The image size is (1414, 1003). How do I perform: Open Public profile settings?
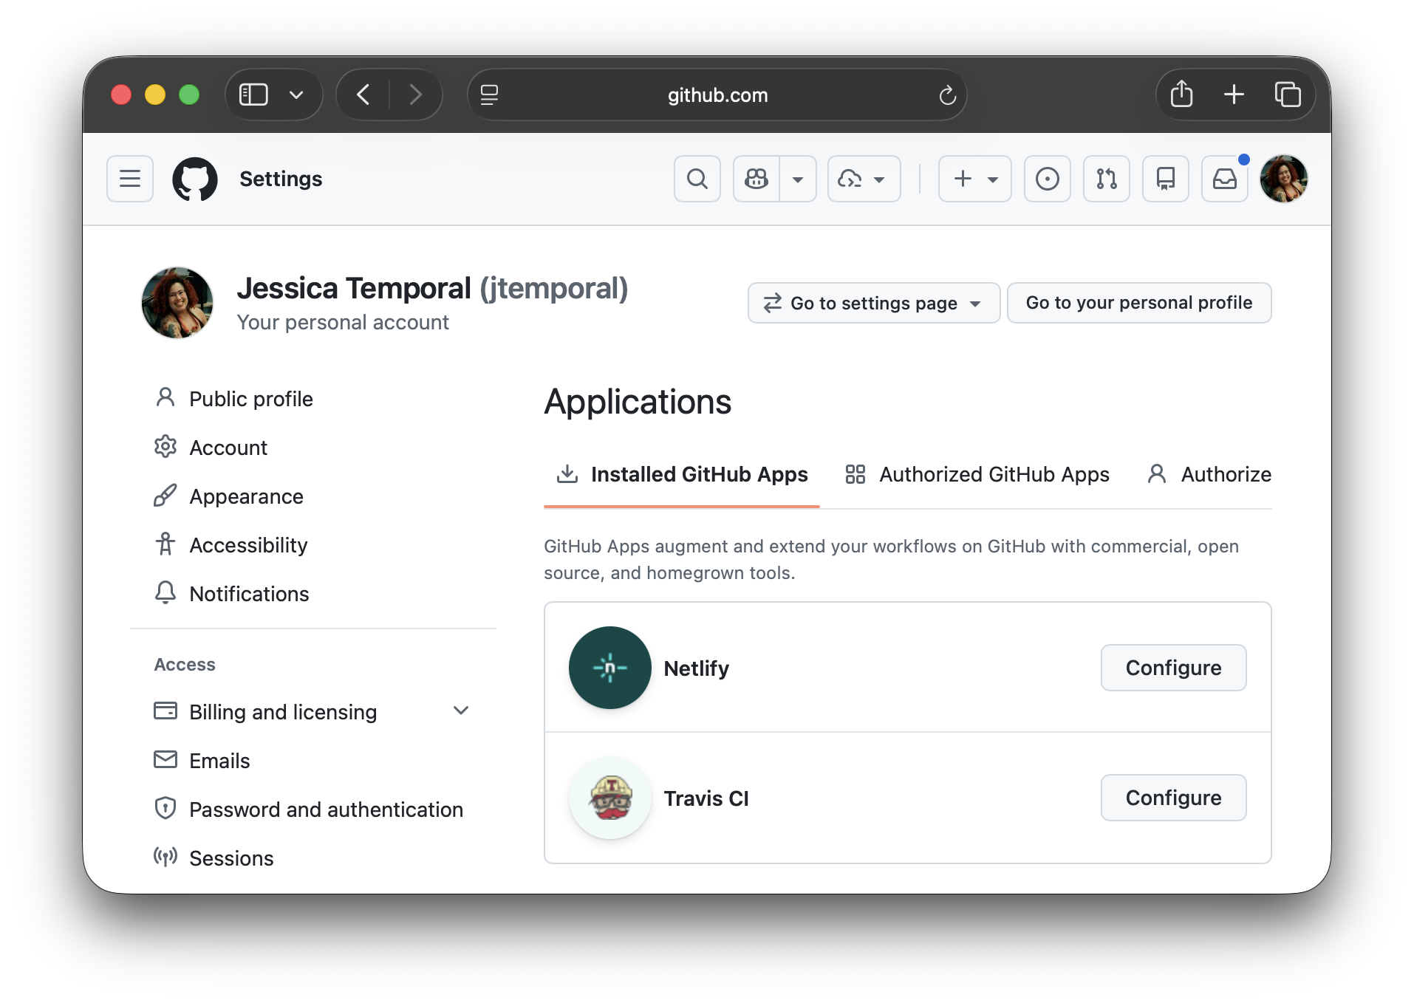click(313, 399)
